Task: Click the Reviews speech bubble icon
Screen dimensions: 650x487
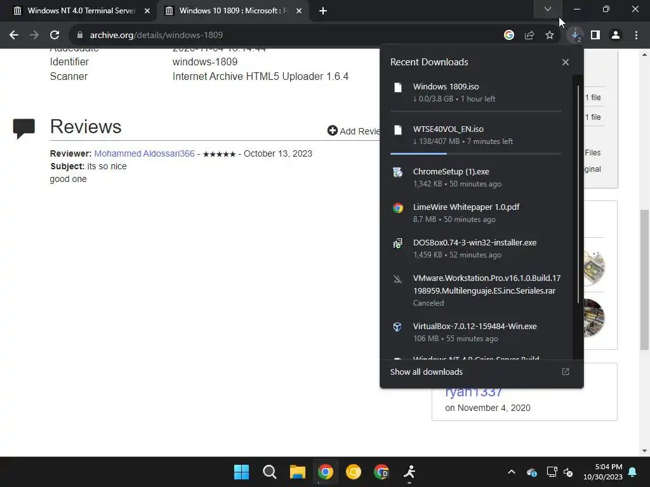Action: [24, 128]
